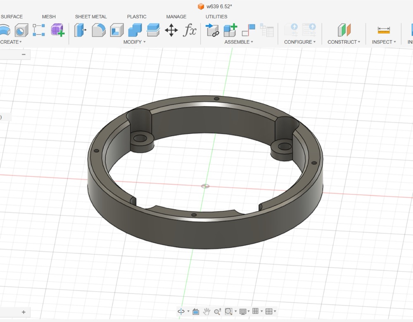Select the Shell tool
Screen dimensions: 413x322
pos(117,30)
